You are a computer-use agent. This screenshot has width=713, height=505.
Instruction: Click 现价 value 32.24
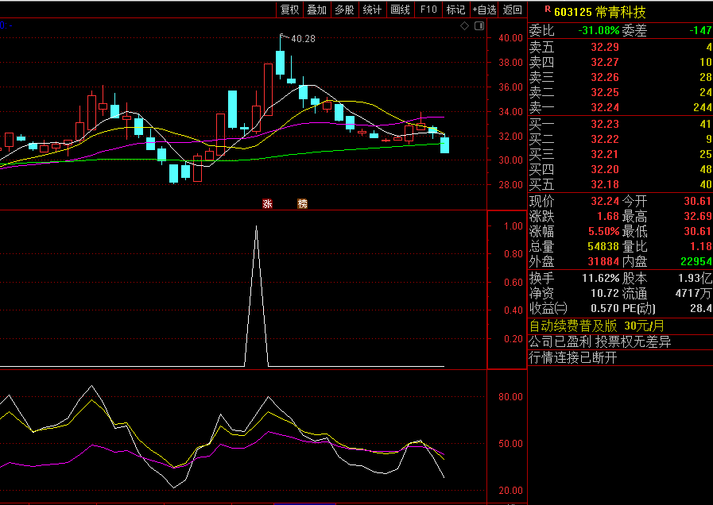(x=605, y=201)
